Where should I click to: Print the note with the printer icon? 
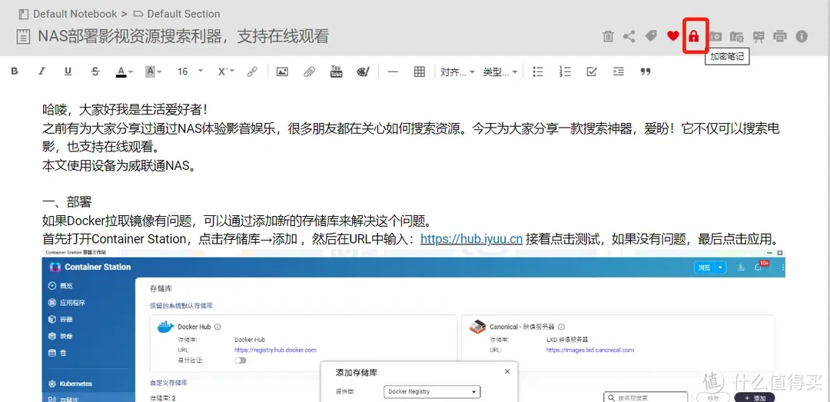780,37
